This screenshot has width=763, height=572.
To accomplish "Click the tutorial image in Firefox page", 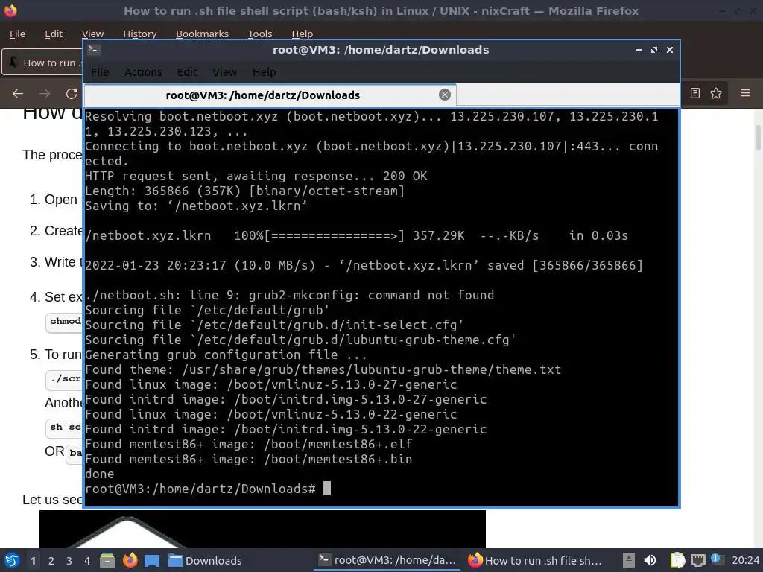I will tap(263, 529).
